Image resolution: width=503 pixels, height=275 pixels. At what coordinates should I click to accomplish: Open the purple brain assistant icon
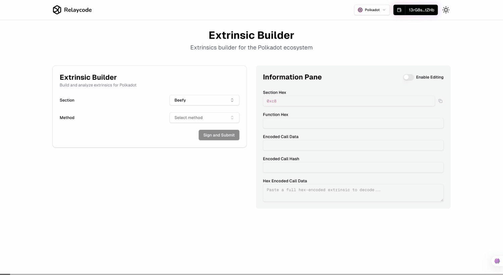click(x=497, y=261)
